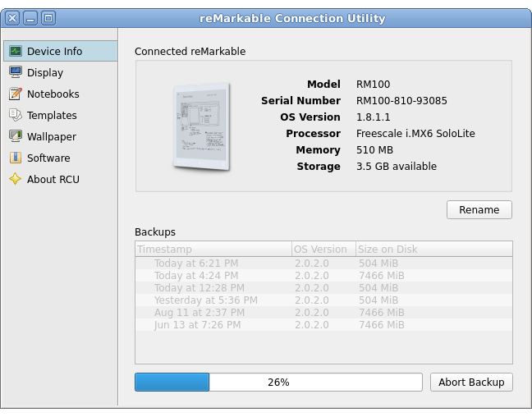Click the Templates pages icon

[16, 115]
